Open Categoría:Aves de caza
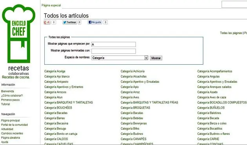The height and width of the screenshot is (145, 247). coord(212,97)
